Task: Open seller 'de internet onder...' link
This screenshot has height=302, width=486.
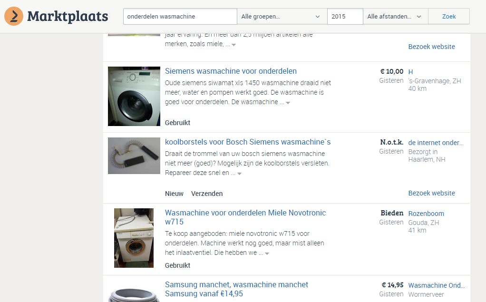Action: point(436,143)
